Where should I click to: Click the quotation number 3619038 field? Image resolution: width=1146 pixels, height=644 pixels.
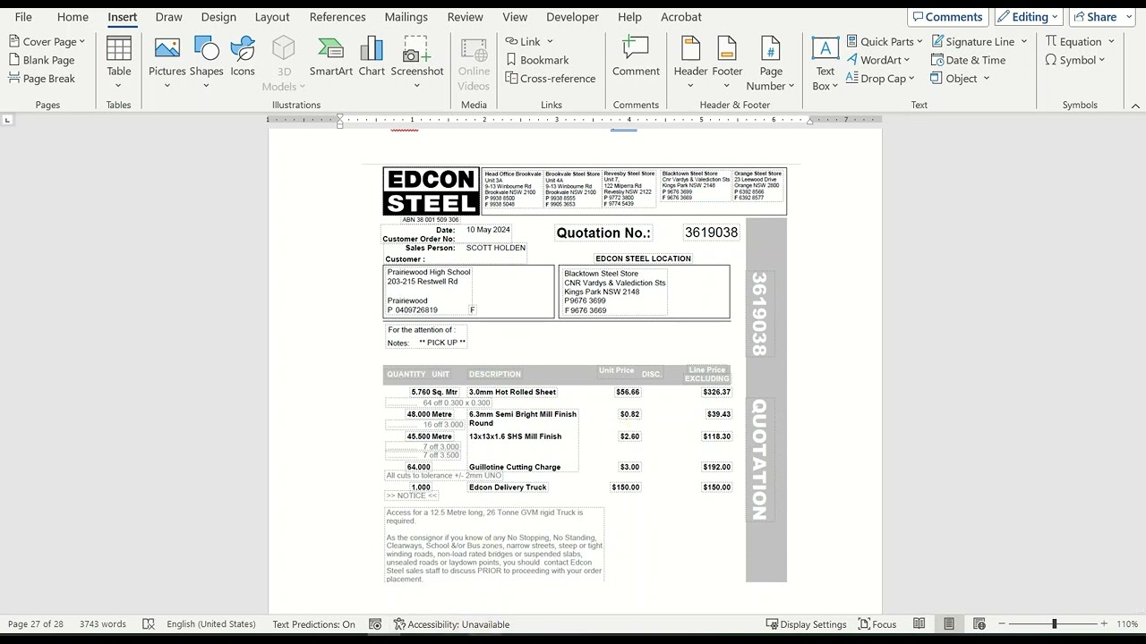pos(711,233)
